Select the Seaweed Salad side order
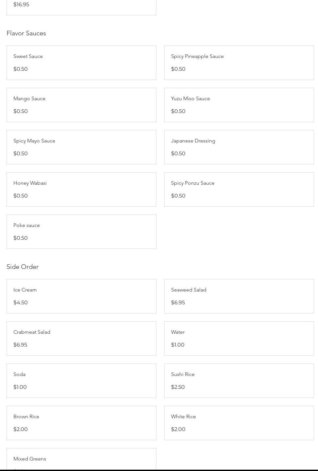This screenshot has width=318, height=471. (x=239, y=296)
